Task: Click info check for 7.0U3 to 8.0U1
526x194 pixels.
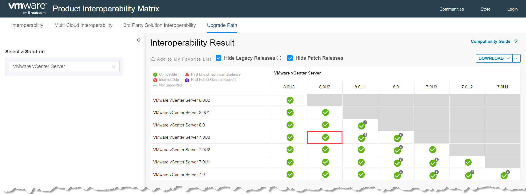Action: (362, 138)
